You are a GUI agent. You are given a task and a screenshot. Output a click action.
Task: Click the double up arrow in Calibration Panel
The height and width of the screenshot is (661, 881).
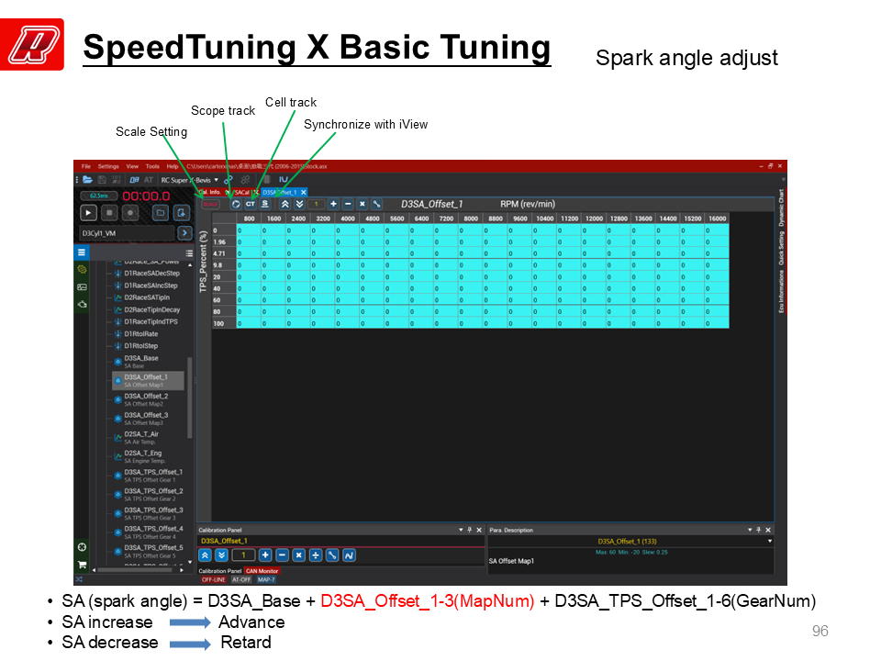pos(205,555)
